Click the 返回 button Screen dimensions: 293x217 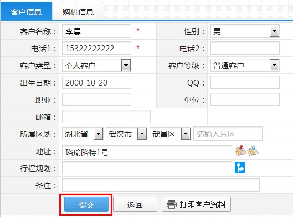[135, 204]
